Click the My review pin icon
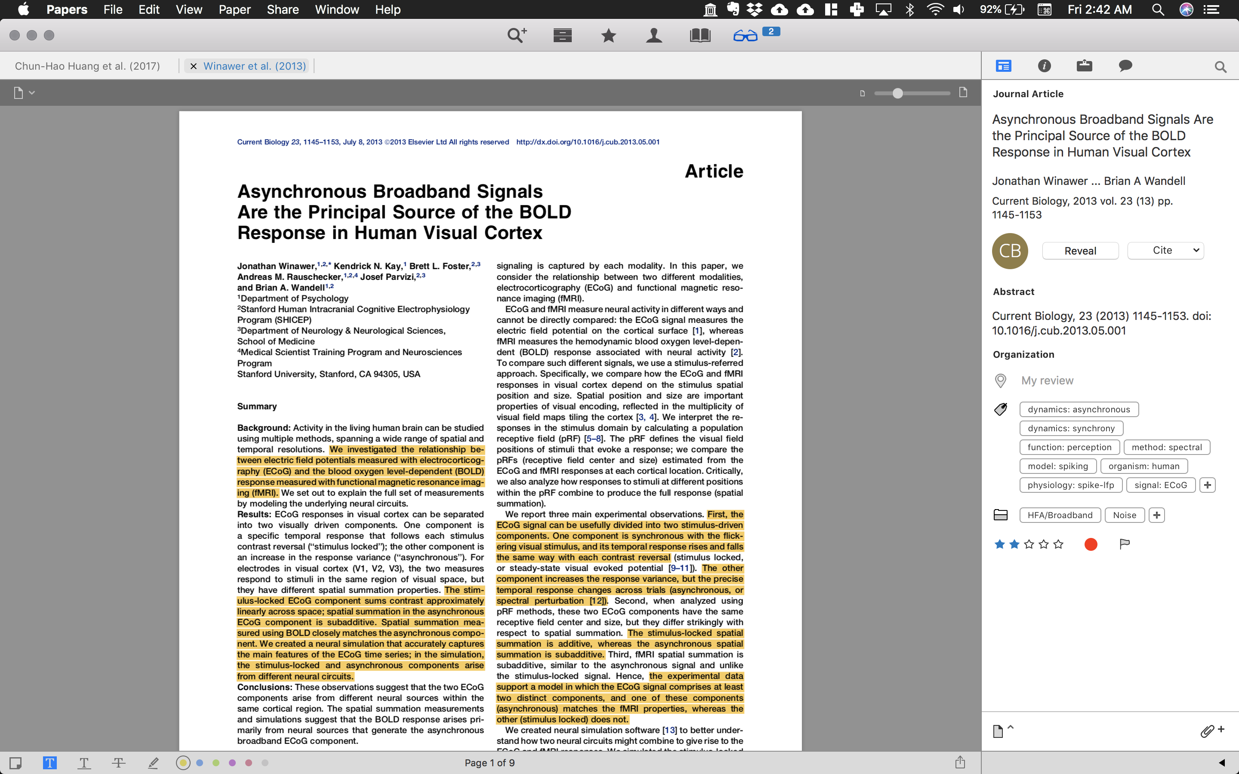The width and height of the screenshot is (1239, 774). pyautogui.click(x=1000, y=381)
